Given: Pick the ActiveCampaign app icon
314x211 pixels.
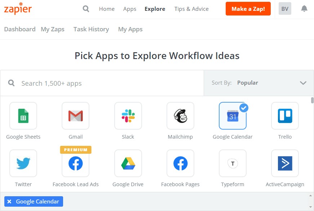Looking at the screenshot, I should click(x=285, y=163).
